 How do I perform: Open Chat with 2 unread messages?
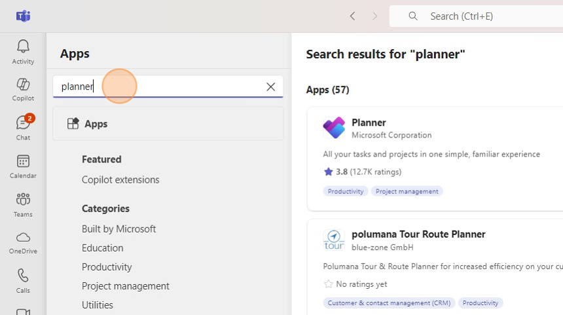click(23, 128)
